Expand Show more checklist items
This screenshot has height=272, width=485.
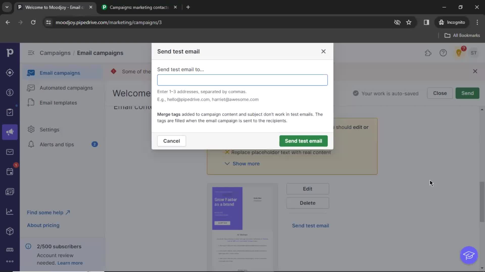[242, 163]
